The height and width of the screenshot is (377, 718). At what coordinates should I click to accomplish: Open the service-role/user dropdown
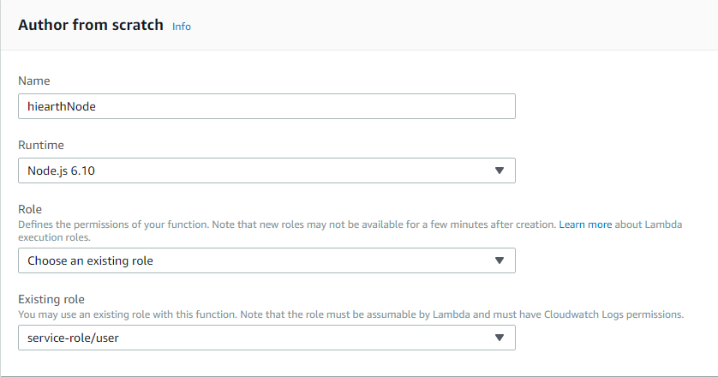[x=266, y=338]
